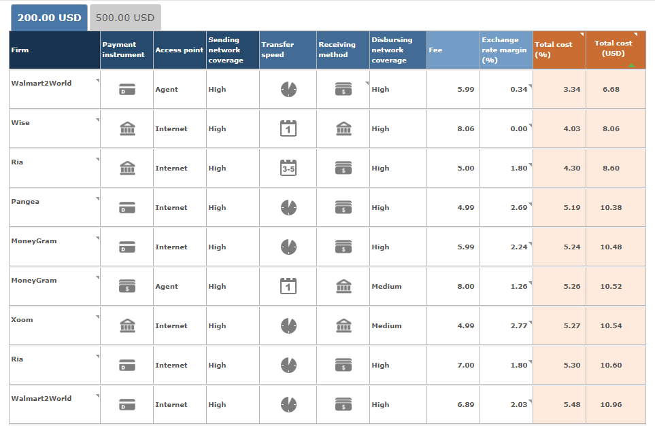Click the debit card payment icon for Pangea
Image resolution: width=655 pixels, height=426 pixels.
coord(127,207)
